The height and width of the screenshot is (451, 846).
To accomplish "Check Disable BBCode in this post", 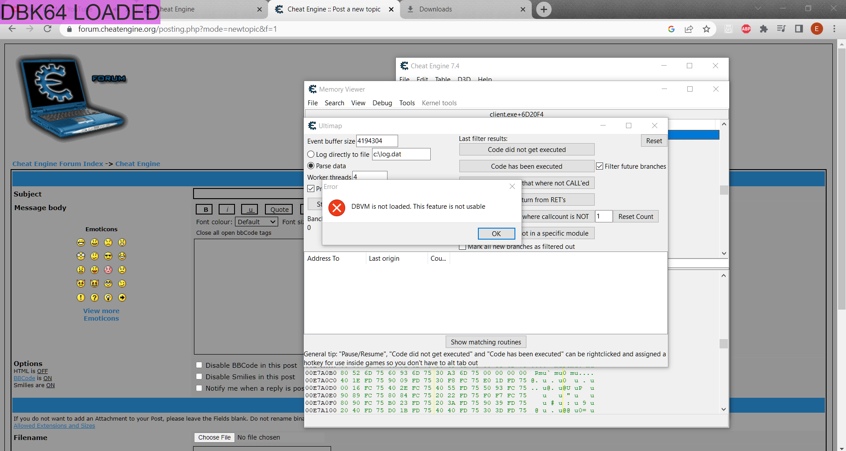I will [x=199, y=365].
